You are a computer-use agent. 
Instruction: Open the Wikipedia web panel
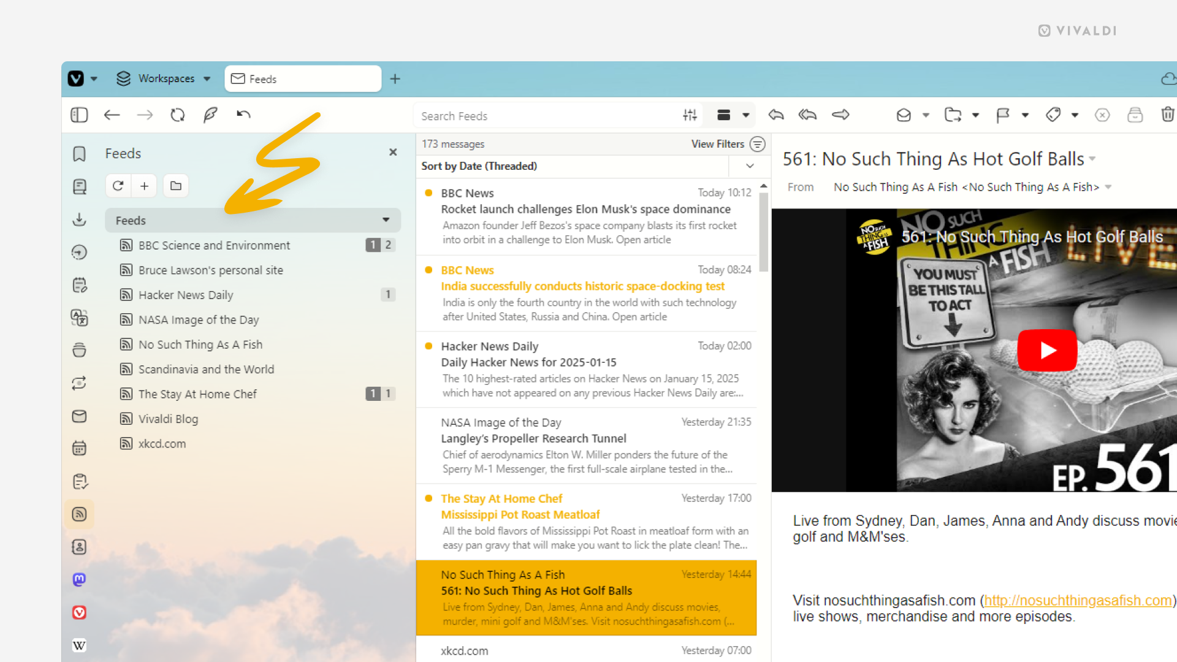point(79,645)
